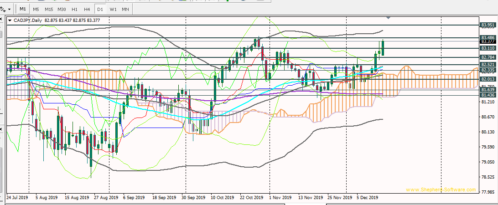Click the chart shift triangle marker at top
The height and width of the screenshot is (205, 498).
[x=389, y=18]
